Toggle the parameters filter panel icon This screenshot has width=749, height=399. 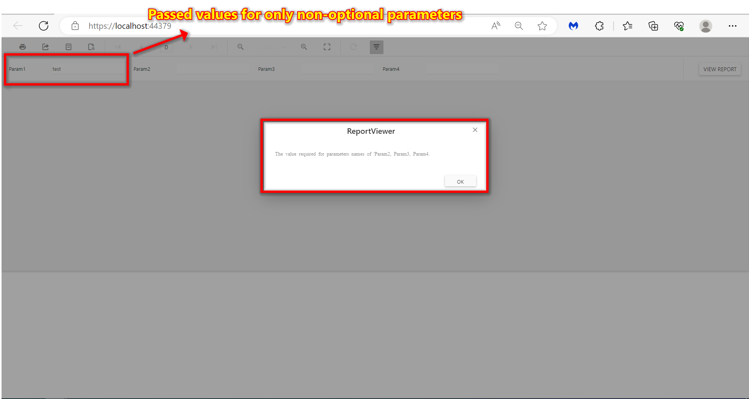click(x=376, y=47)
